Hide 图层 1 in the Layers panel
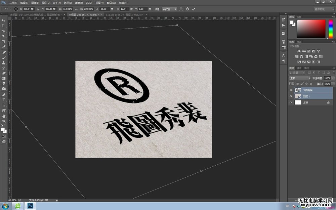Screen dimensions: 336x210 (x=291, y=96)
